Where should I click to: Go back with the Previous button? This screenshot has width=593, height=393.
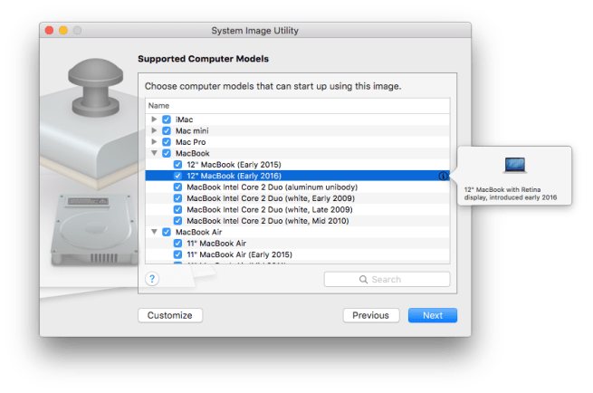(371, 315)
